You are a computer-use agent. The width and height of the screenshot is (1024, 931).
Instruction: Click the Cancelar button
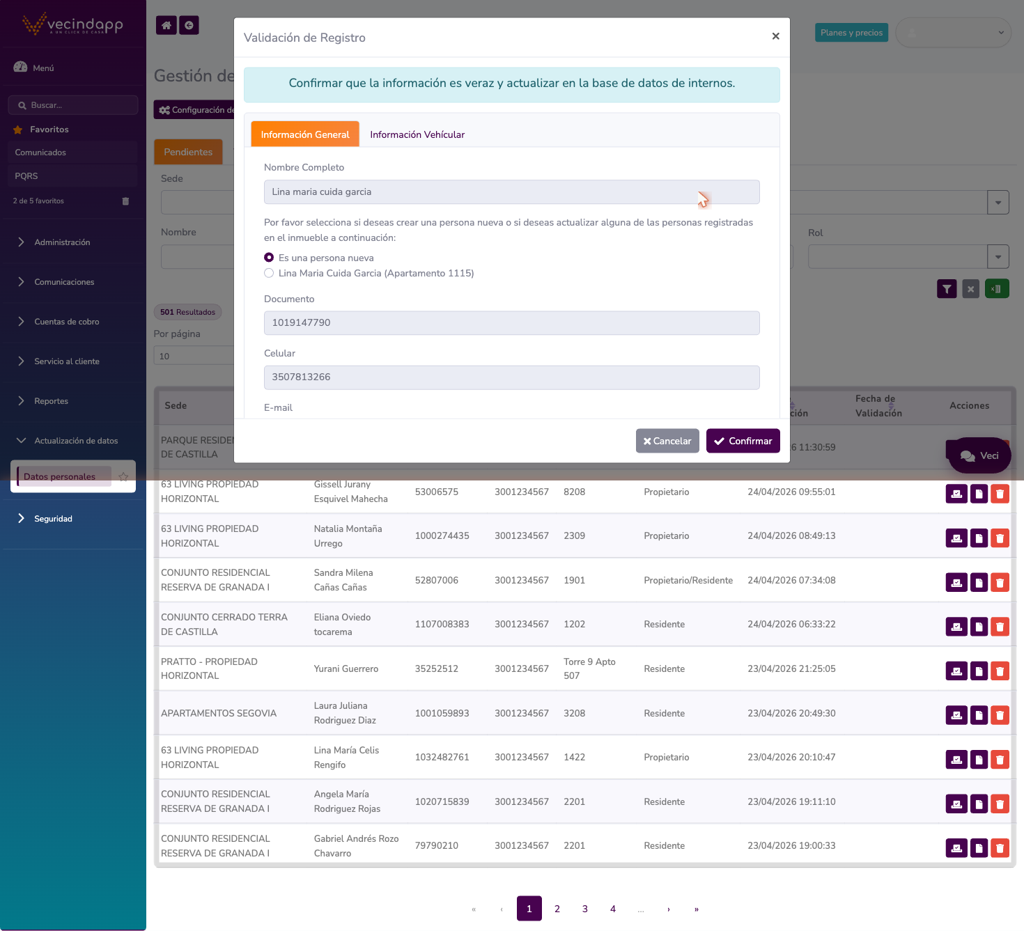tap(667, 441)
